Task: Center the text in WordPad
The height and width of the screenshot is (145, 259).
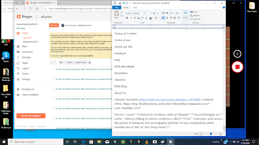Action: [x=167, y=18]
